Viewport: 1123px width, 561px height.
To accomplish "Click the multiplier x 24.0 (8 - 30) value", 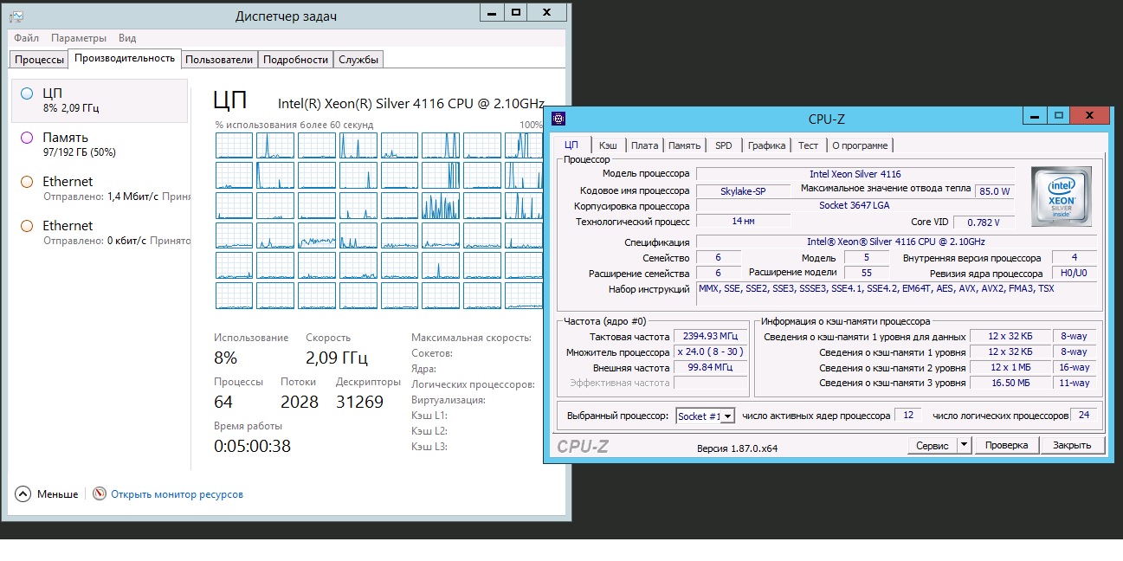I will 711,352.
